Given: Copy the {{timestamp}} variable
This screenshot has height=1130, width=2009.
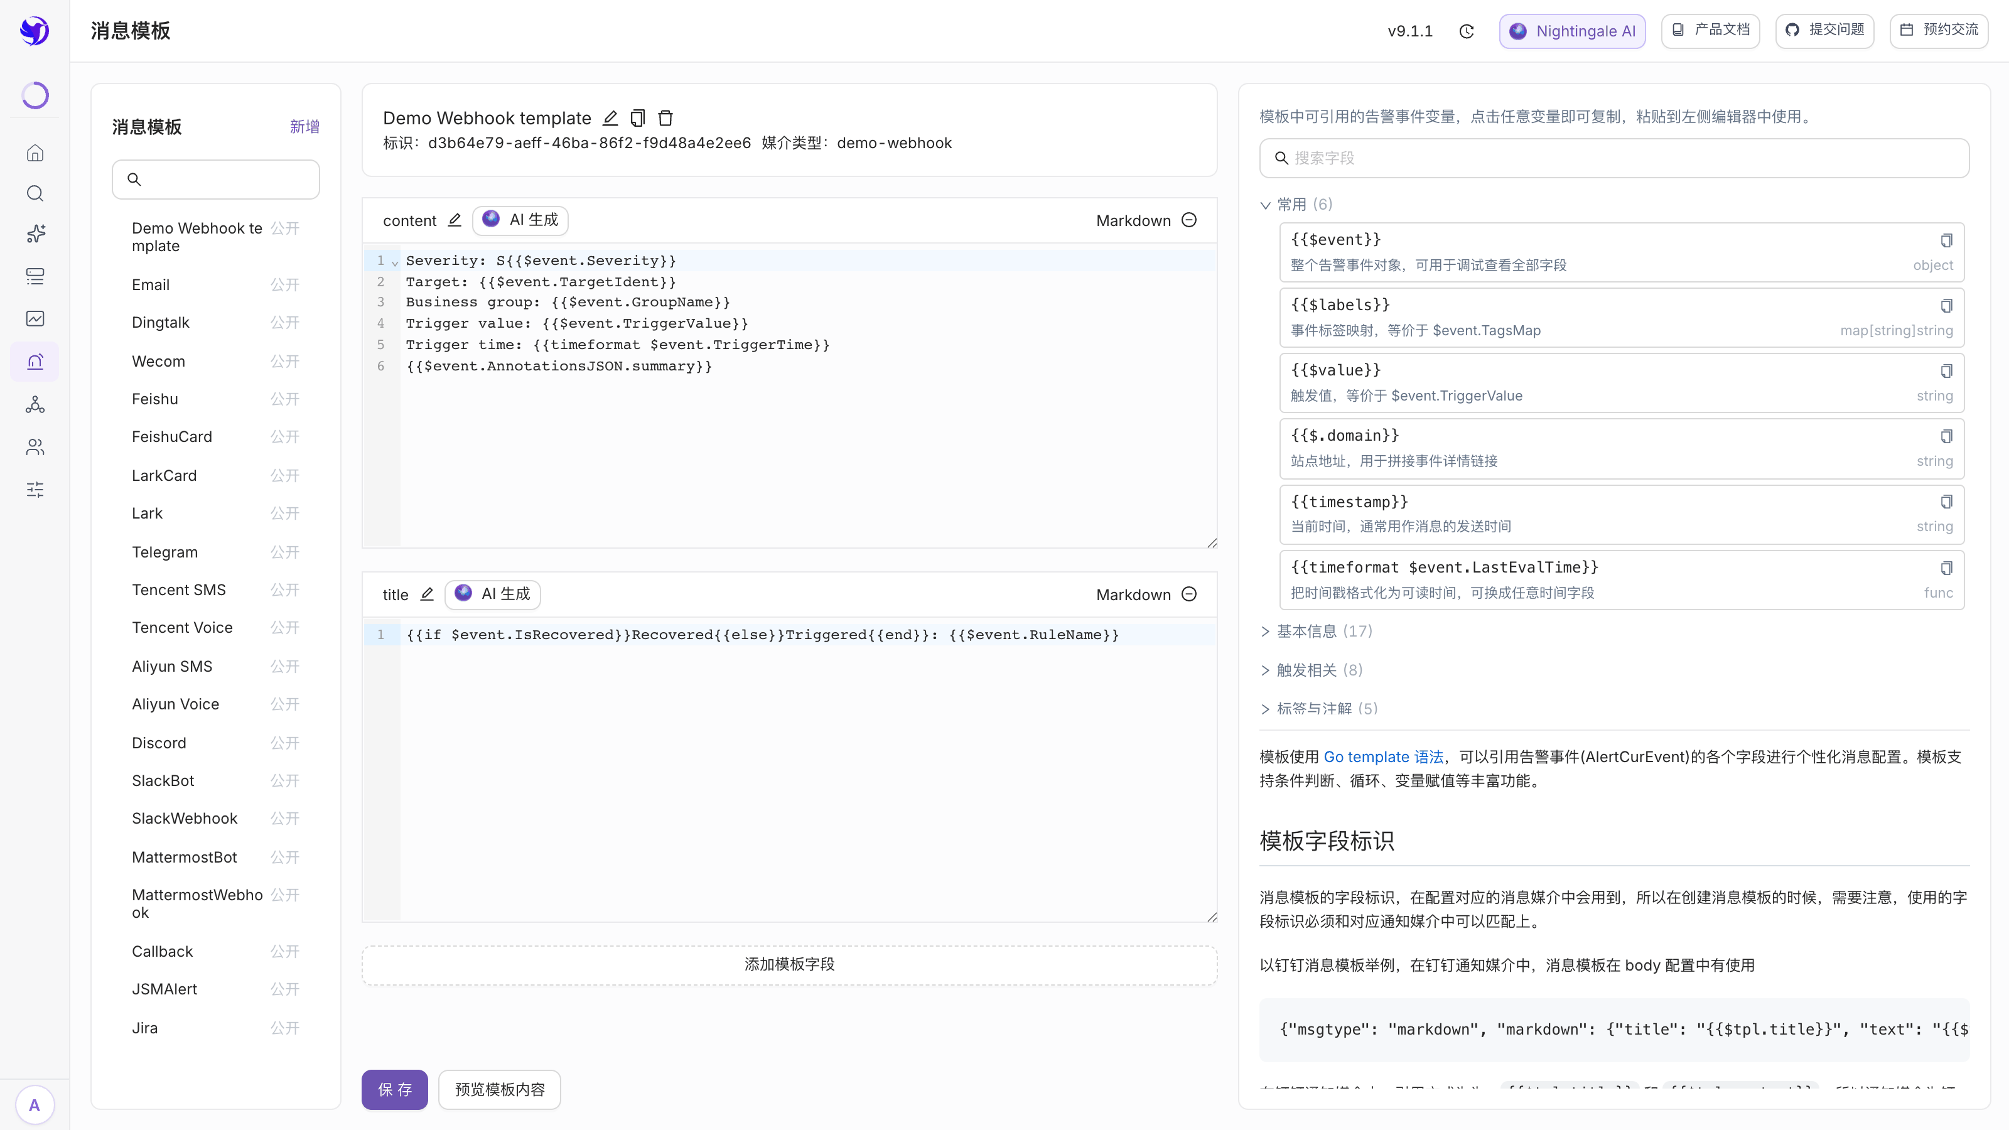Looking at the screenshot, I should [1946, 502].
